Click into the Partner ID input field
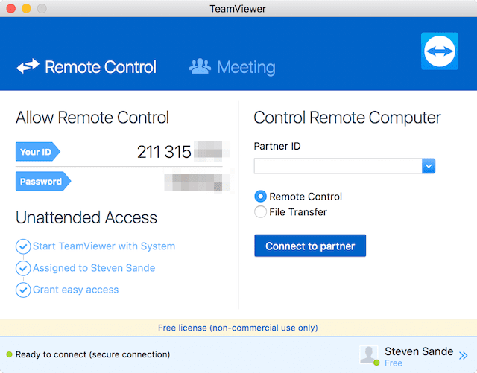Viewport: 477px width, 373px height. 338,166
